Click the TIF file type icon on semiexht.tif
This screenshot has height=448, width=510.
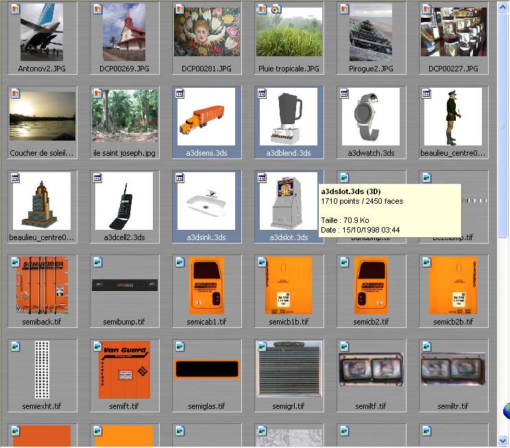tap(15, 346)
